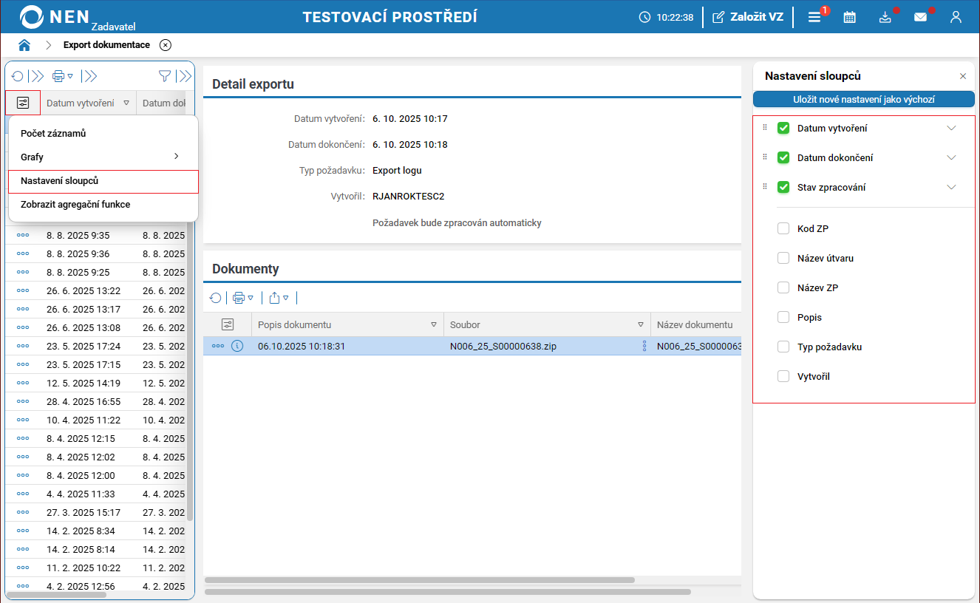
Task: Click Uložit nové nastavení jako výchozí button
Action: [863, 99]
